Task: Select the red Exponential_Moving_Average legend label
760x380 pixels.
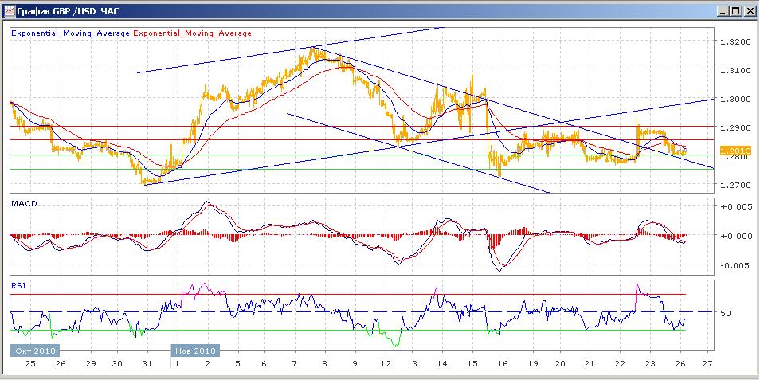Action: coord(192,33)
